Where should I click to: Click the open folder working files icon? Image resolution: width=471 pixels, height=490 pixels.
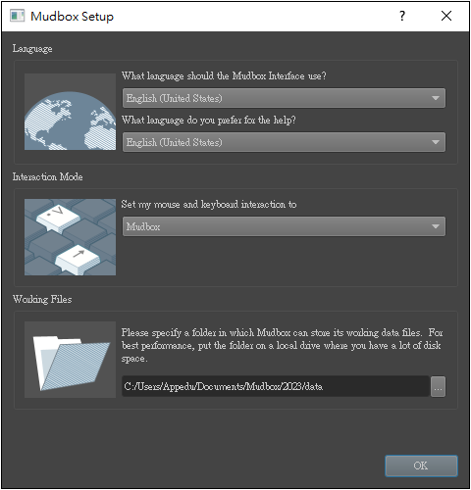(x=70, y=360)
